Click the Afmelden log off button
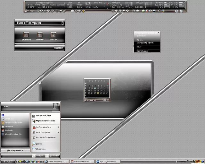Image resolution: width=205 pixels, height=164 pixels. (x=39, y=156)
